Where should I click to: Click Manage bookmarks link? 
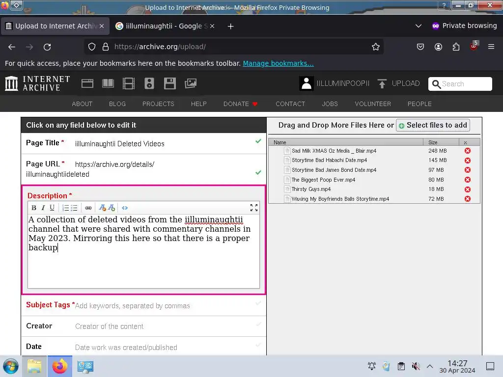coord(278,63)
